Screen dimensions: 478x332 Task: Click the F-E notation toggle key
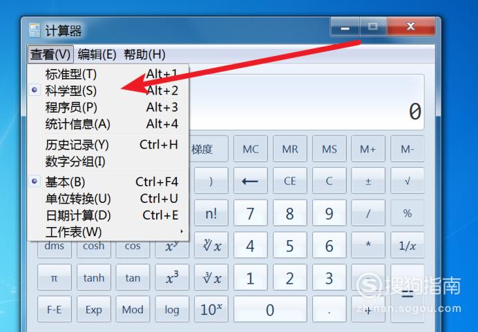[x=55, y=309]
